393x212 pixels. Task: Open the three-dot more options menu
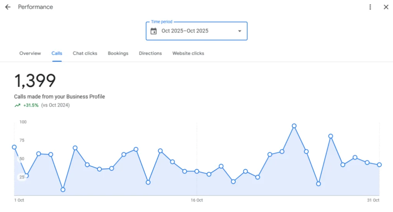pyautogui.click(x=370, y=7)
